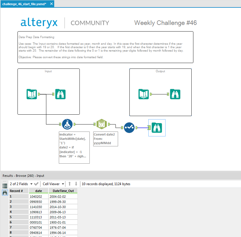
Task: Select the Browse tool in Input container
Action: [61, 94]
